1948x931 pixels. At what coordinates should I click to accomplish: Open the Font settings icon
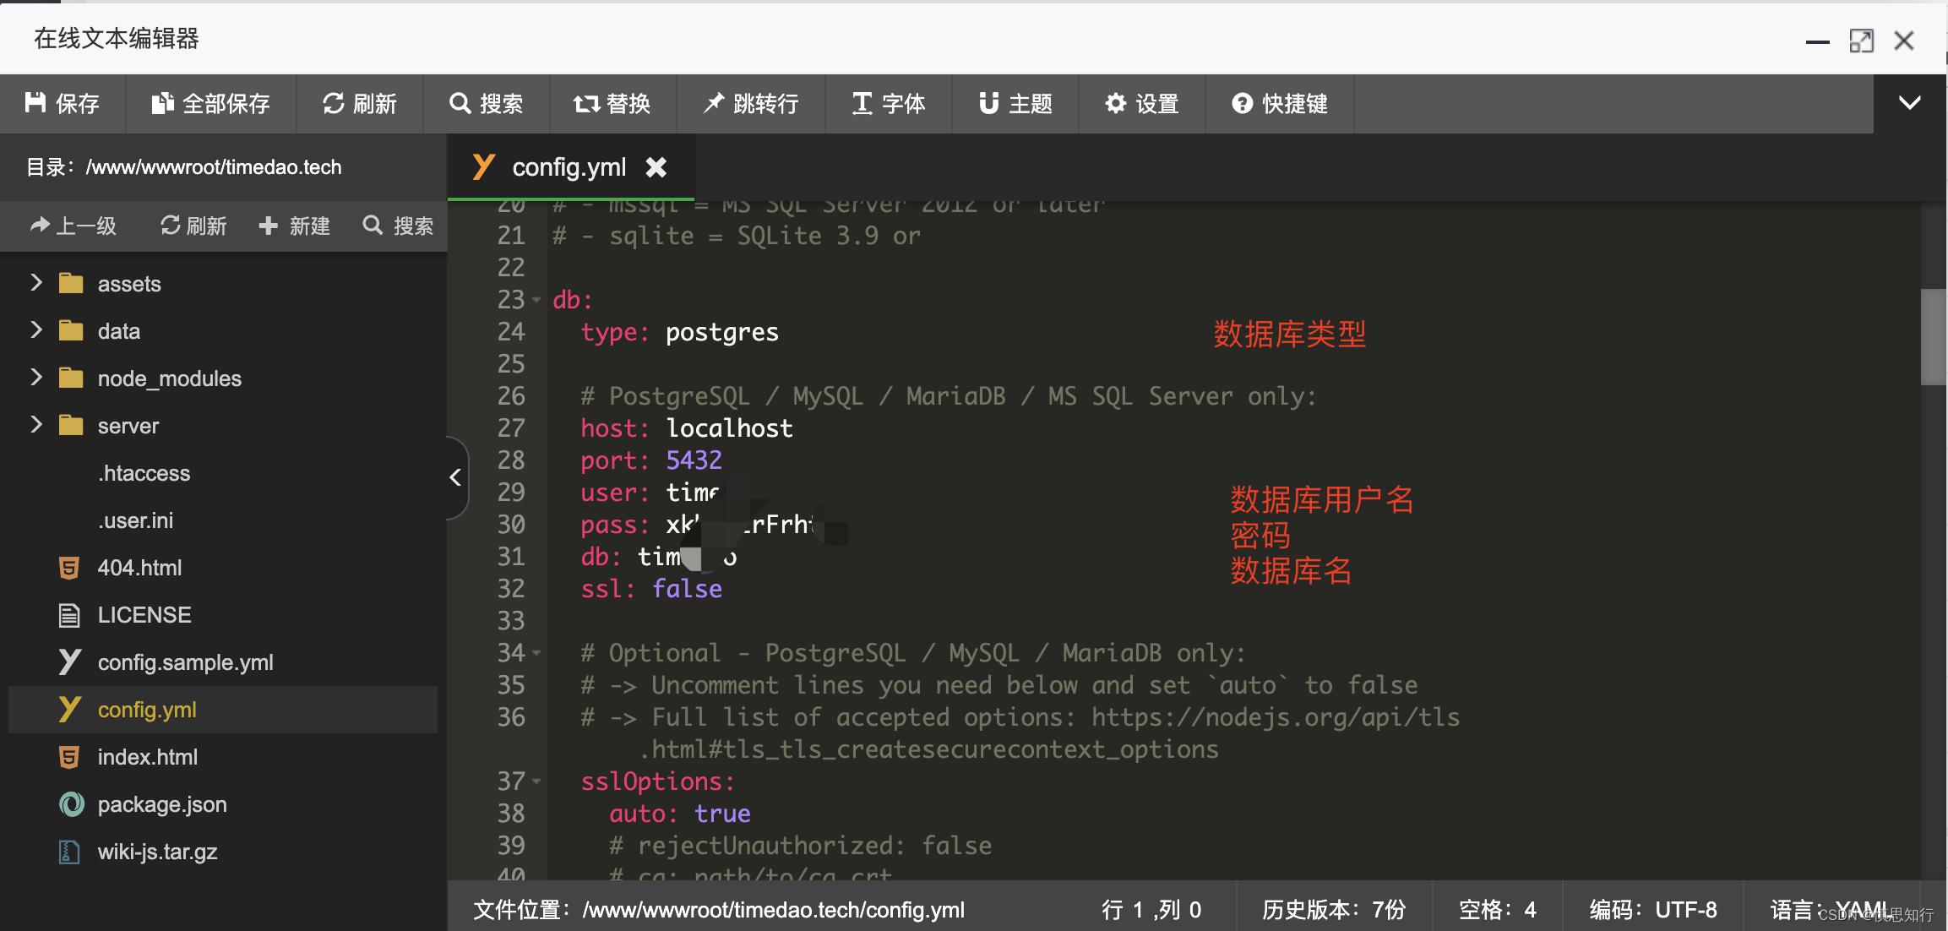(862, 103)
